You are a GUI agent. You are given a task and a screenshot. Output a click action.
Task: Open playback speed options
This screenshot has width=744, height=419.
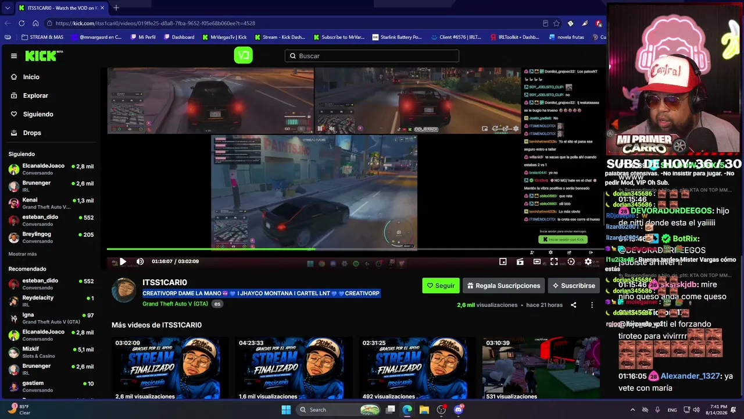point(571,261)
